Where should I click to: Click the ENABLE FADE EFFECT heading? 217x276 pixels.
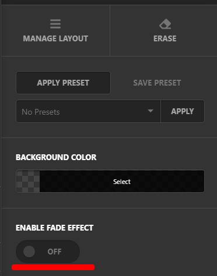[x=55, y=228]
